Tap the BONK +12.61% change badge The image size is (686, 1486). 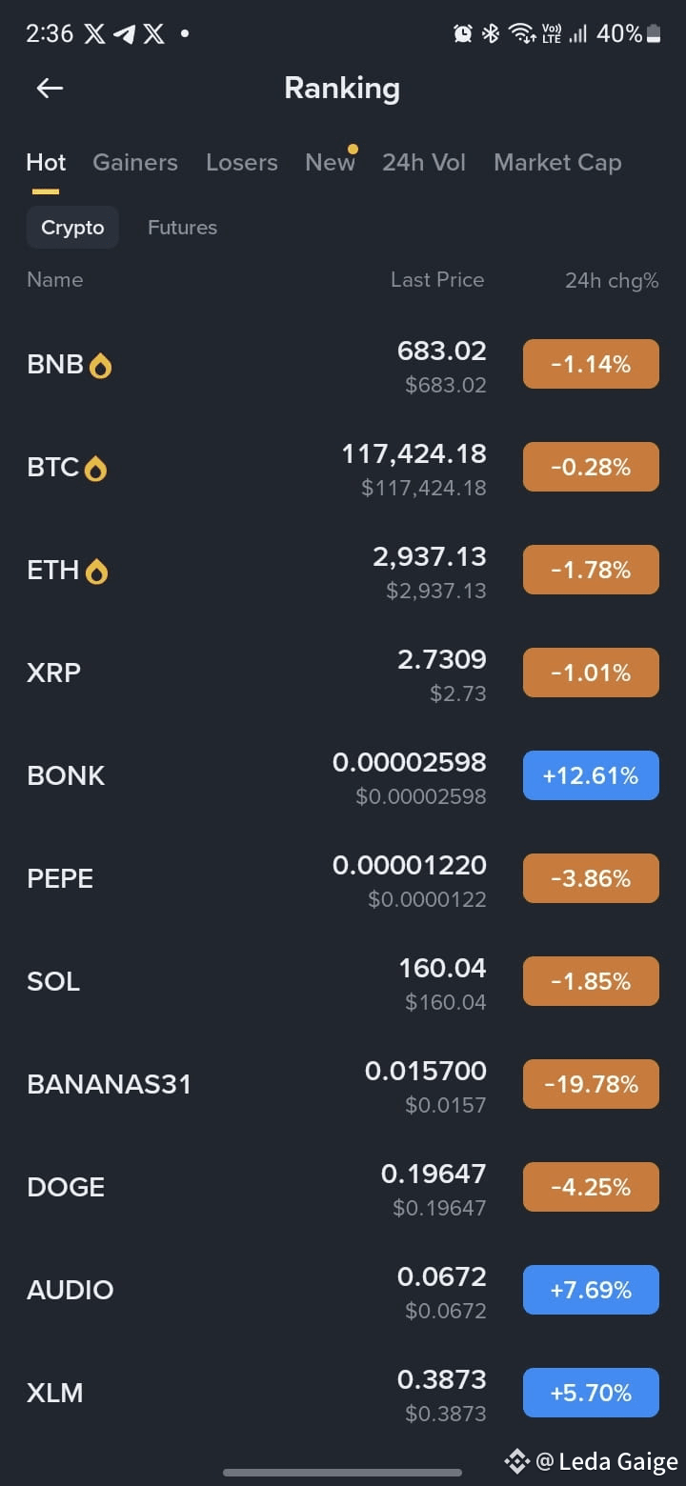click(591, 775)
